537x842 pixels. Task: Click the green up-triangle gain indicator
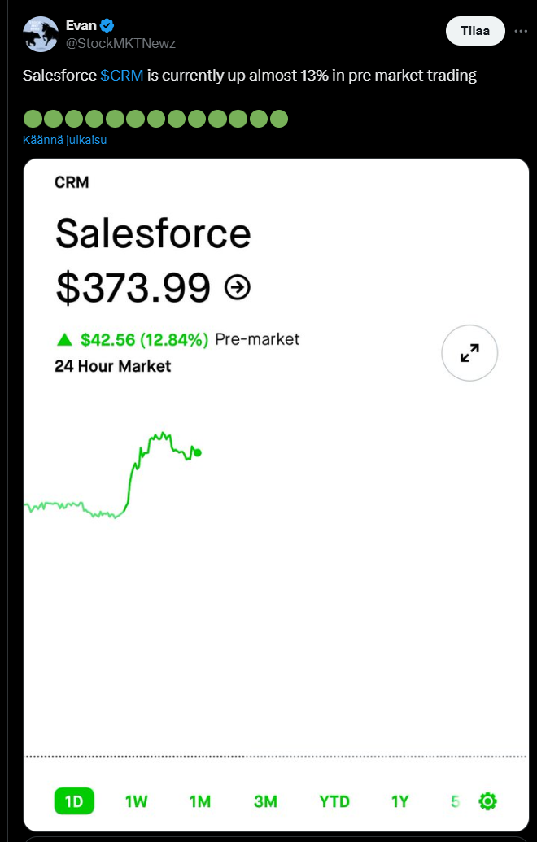click(64, 339)
